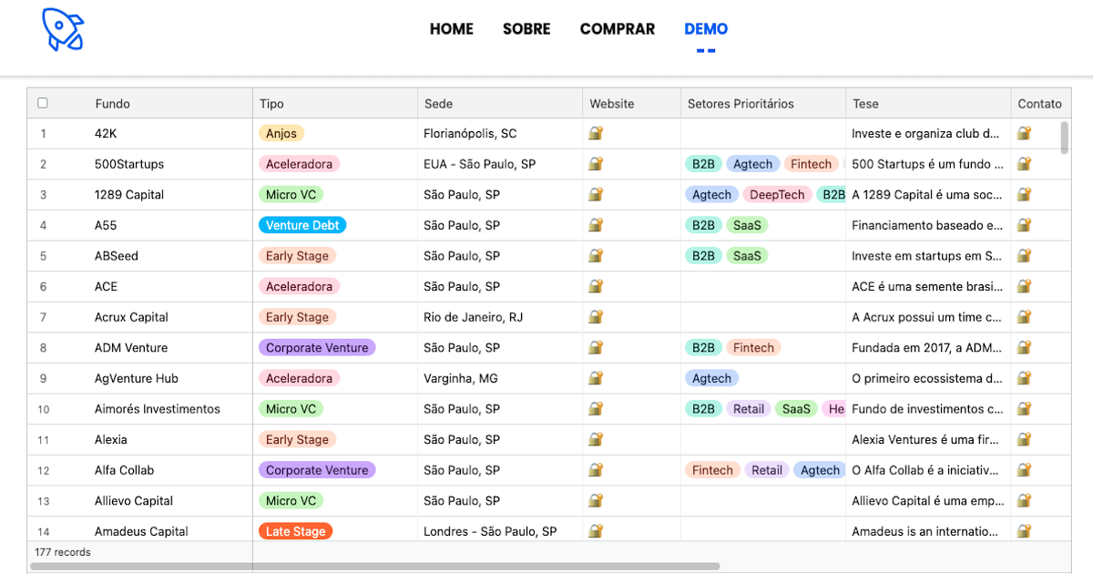Click the Contato column header
The height and width of the screenshot is (574, 1093).
(x=1040, y=104)
